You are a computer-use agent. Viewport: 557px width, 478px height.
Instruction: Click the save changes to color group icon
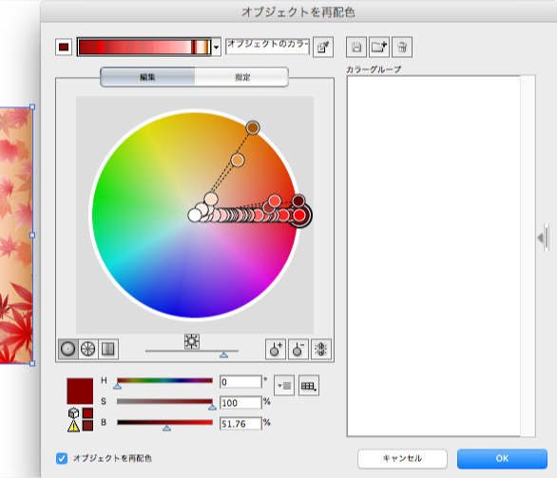pyautogui.click(x=356, y=47)
